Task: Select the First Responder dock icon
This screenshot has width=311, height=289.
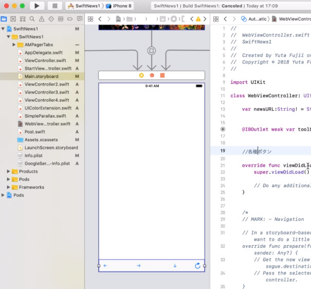Action: click(x=152, y=76)
